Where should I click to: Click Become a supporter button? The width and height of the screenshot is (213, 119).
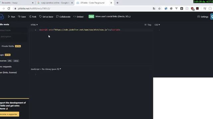pos(9,114)
